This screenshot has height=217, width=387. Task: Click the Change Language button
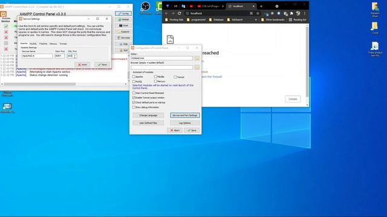coord(148,115)
